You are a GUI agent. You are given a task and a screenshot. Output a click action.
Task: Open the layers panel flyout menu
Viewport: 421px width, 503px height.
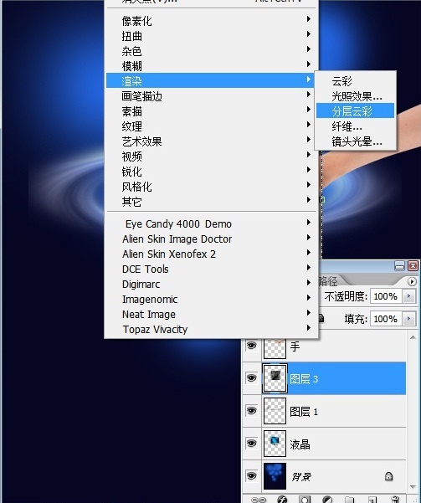tap(412, 282)
